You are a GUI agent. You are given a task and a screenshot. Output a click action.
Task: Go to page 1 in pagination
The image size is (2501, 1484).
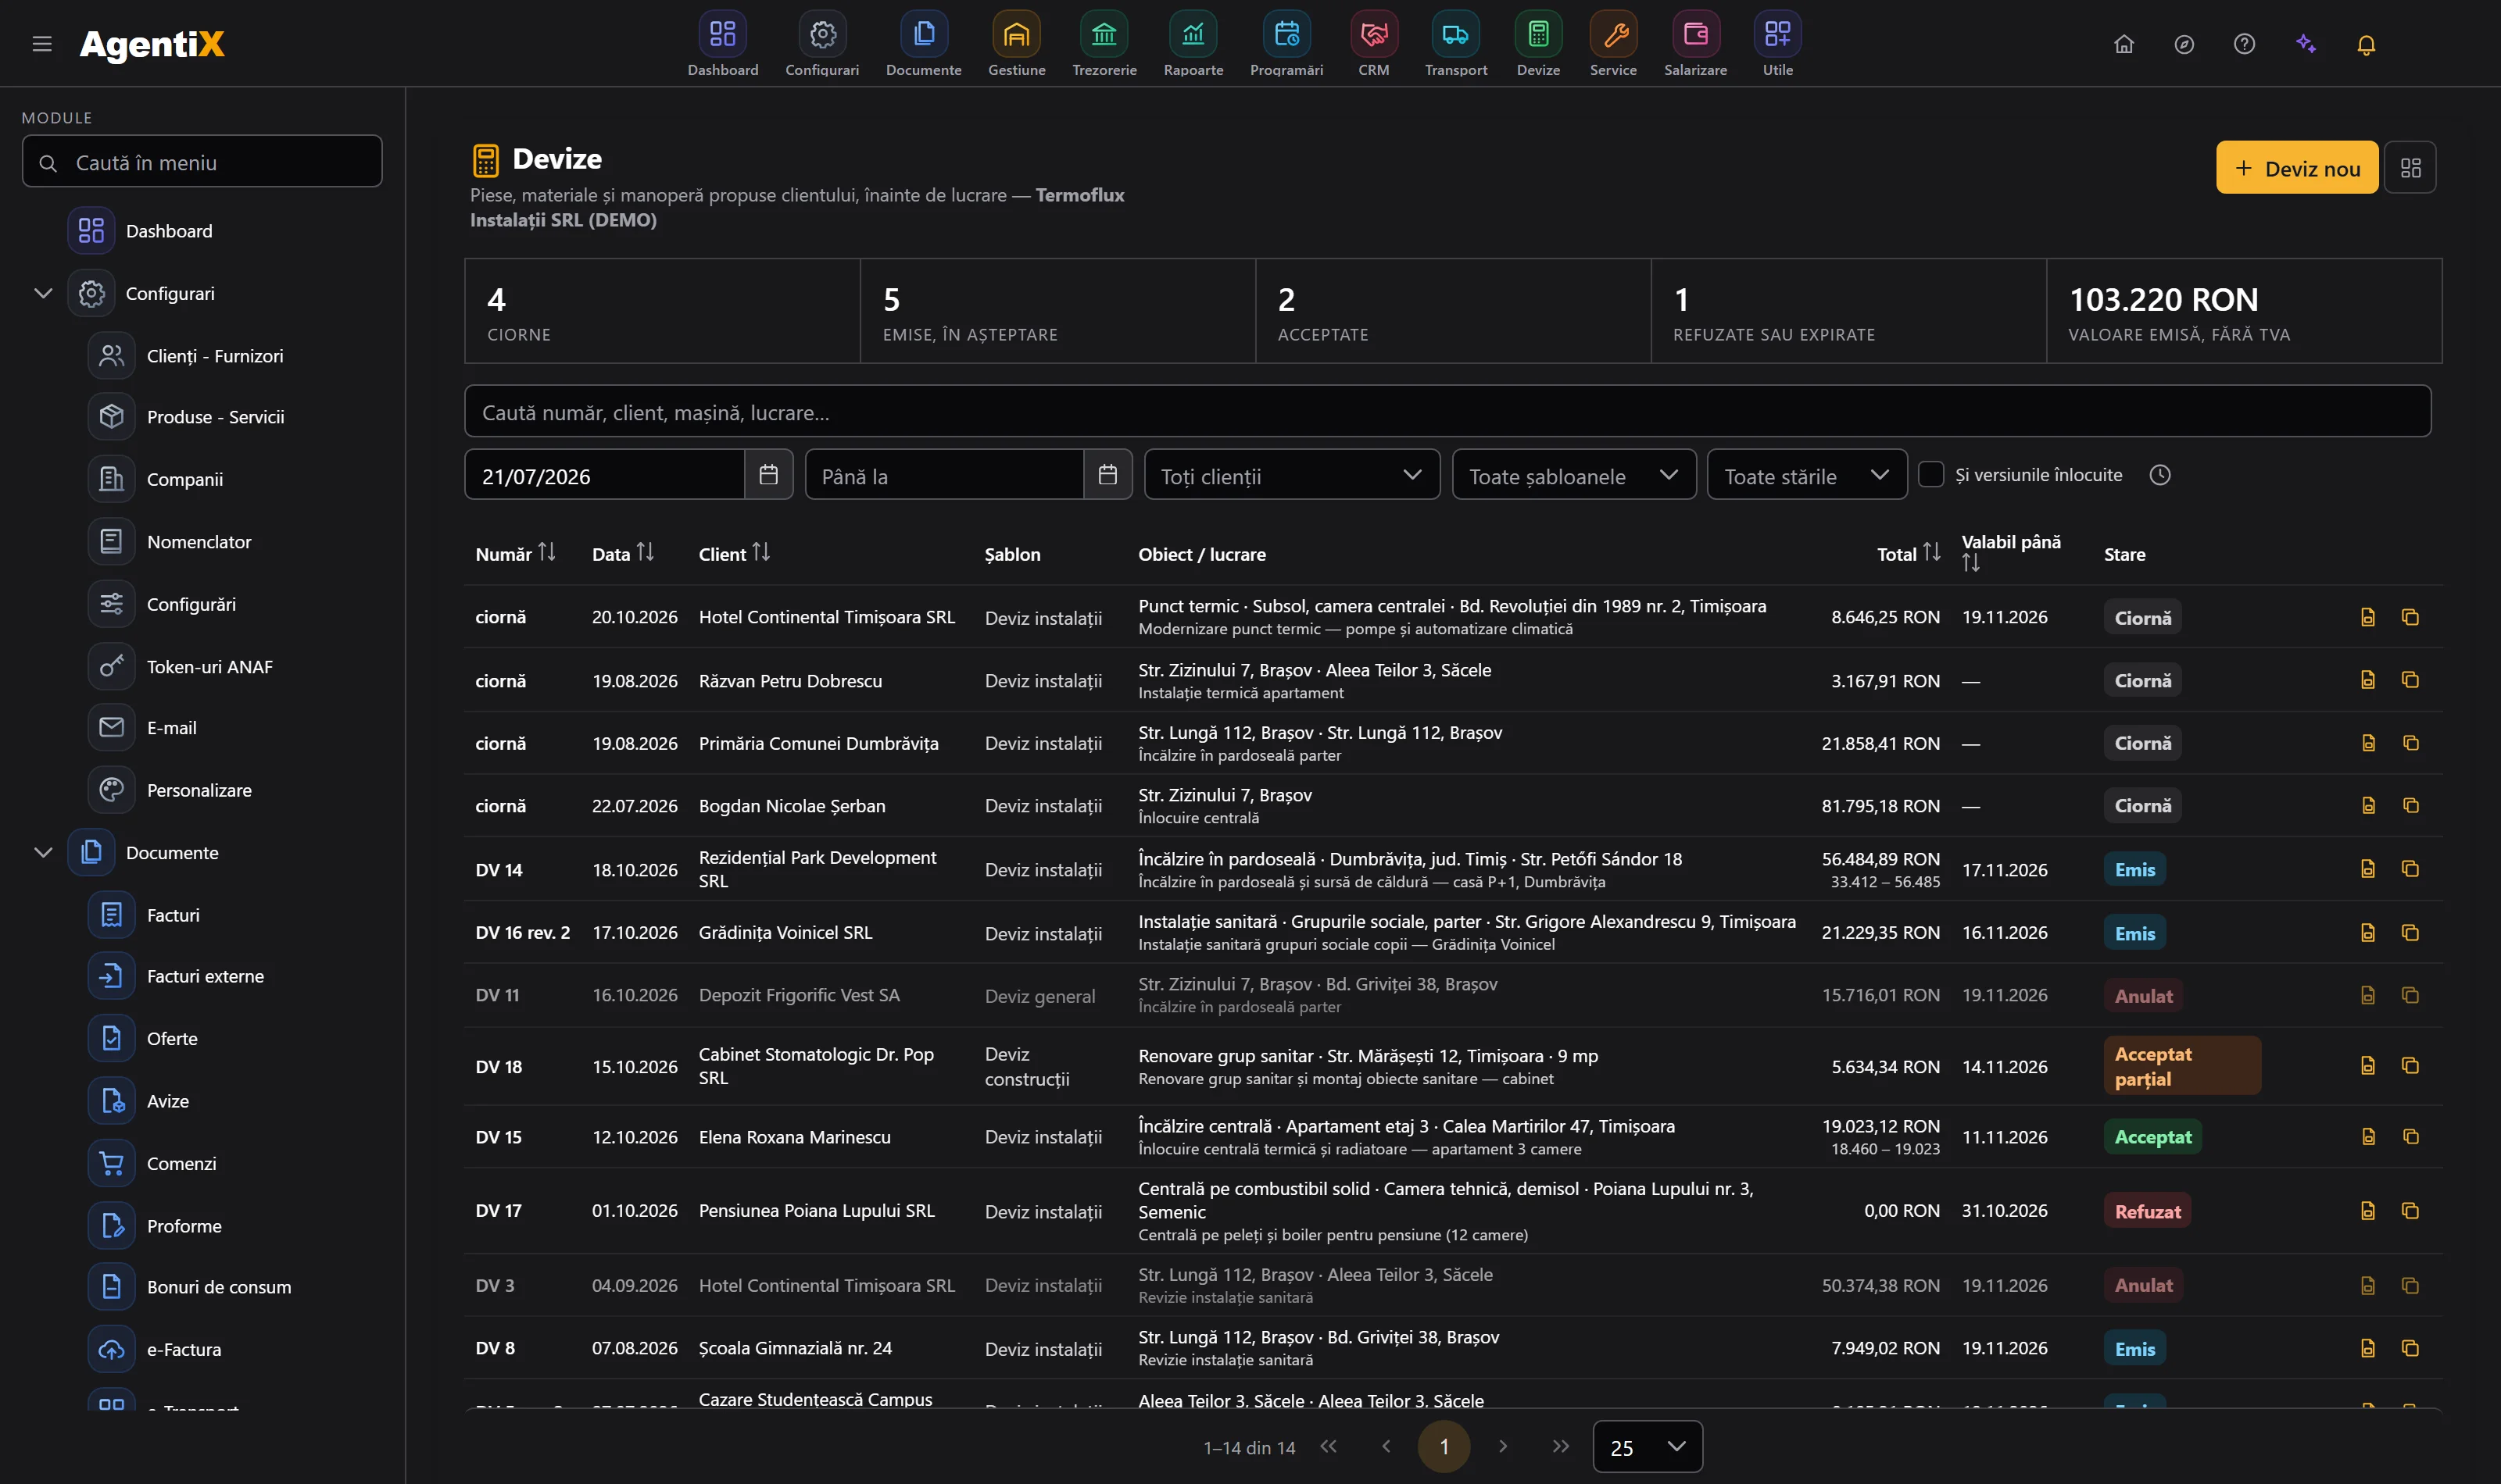(x=1444, y=1447)
